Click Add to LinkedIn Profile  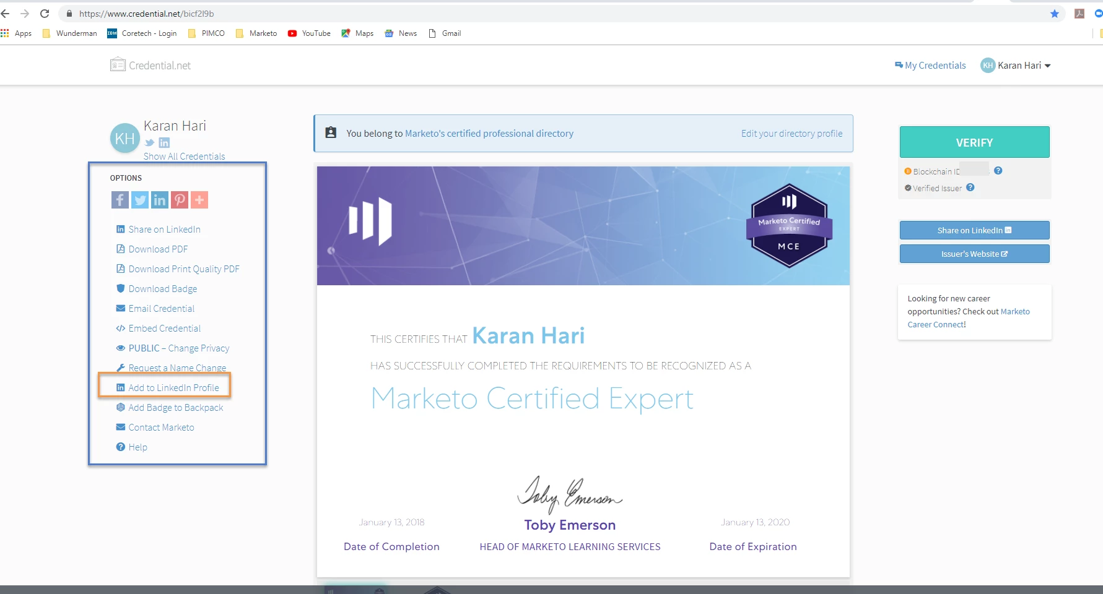168,388
